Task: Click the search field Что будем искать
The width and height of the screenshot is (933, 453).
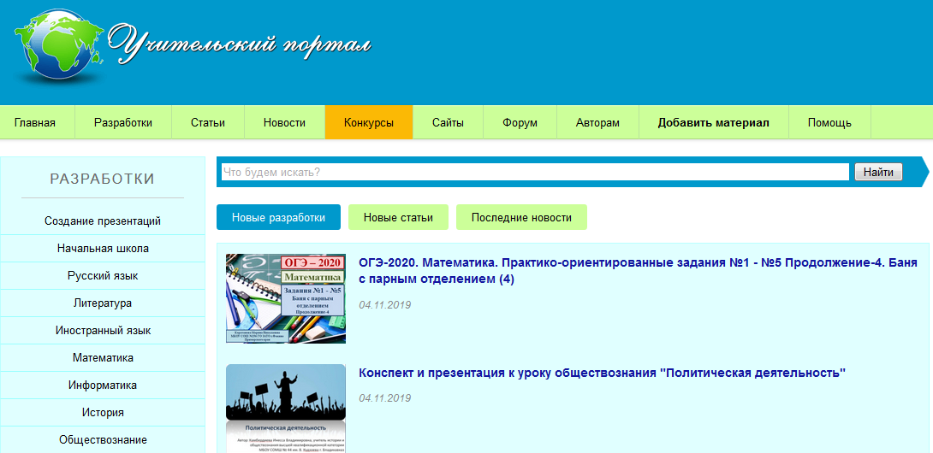Action: (534, 172)
